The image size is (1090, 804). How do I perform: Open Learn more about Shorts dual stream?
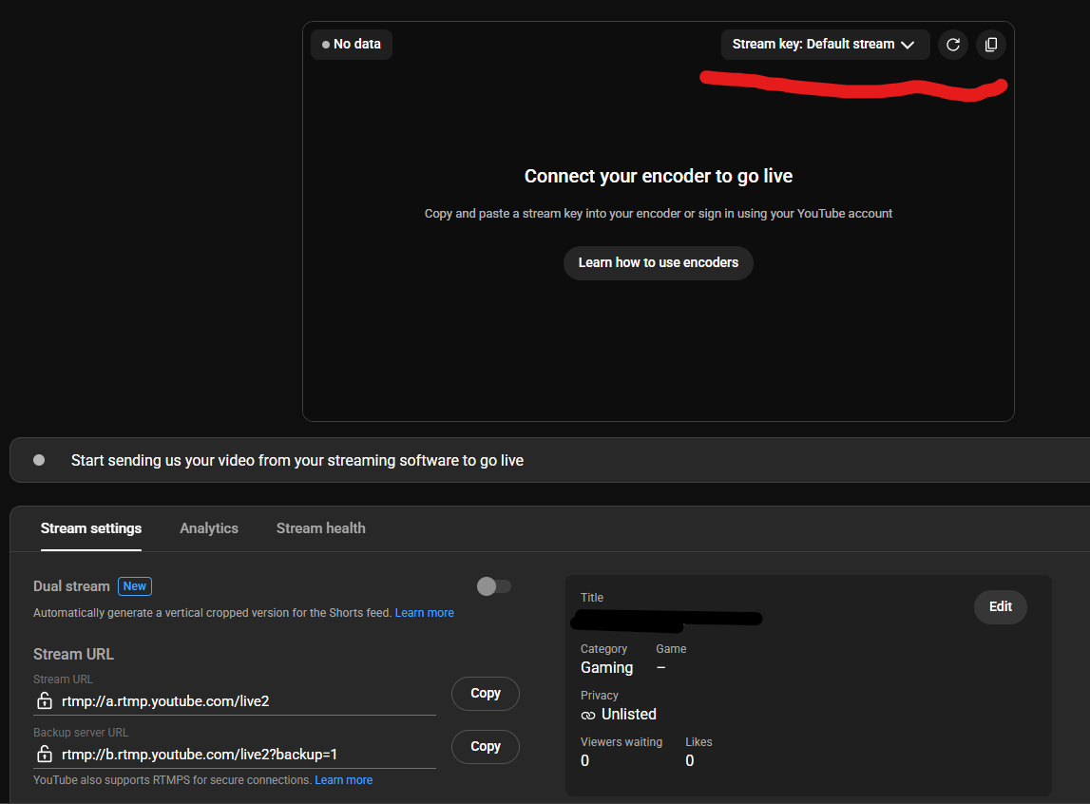[424, 612]
